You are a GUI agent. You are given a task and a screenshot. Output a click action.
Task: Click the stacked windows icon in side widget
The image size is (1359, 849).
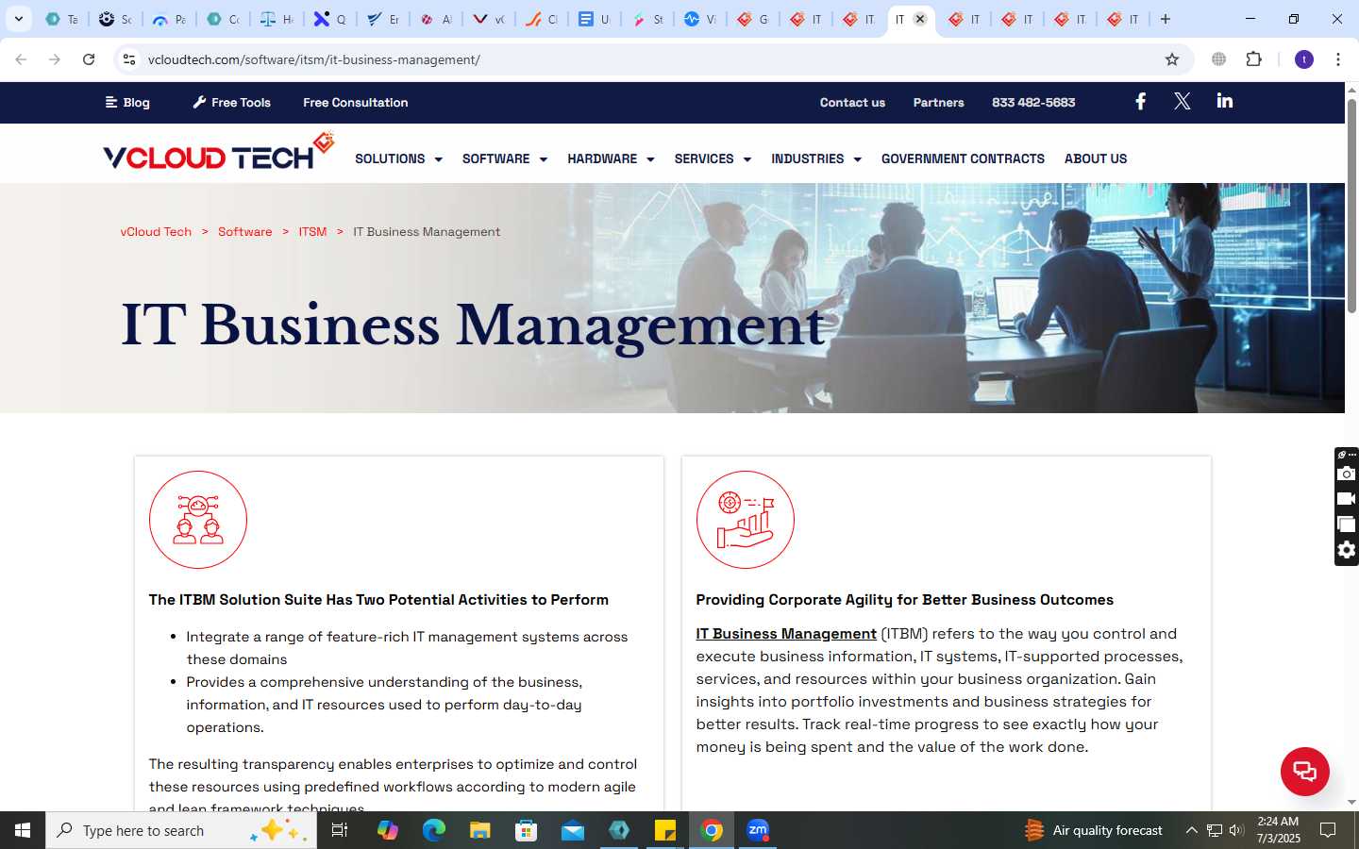coord(1347,524)
